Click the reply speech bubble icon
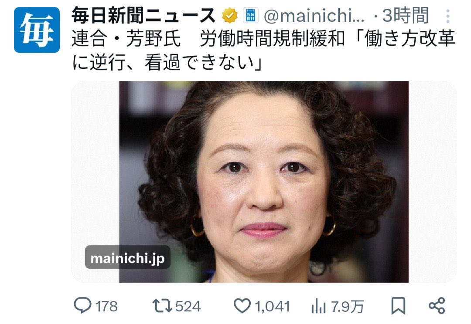This screenshot has height=324, width=471. [82, 306]
